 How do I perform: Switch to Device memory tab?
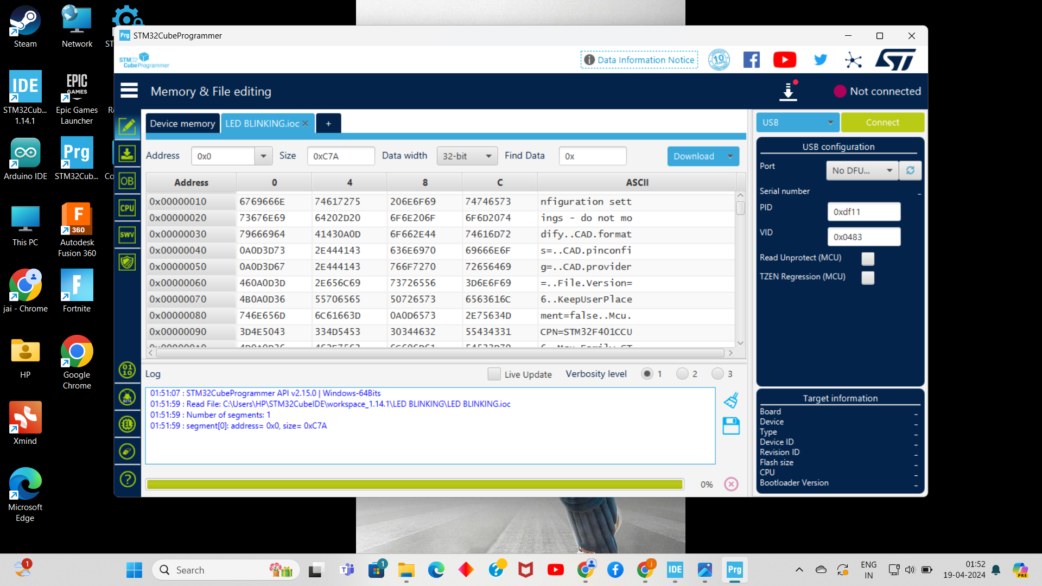coord(182,124)
